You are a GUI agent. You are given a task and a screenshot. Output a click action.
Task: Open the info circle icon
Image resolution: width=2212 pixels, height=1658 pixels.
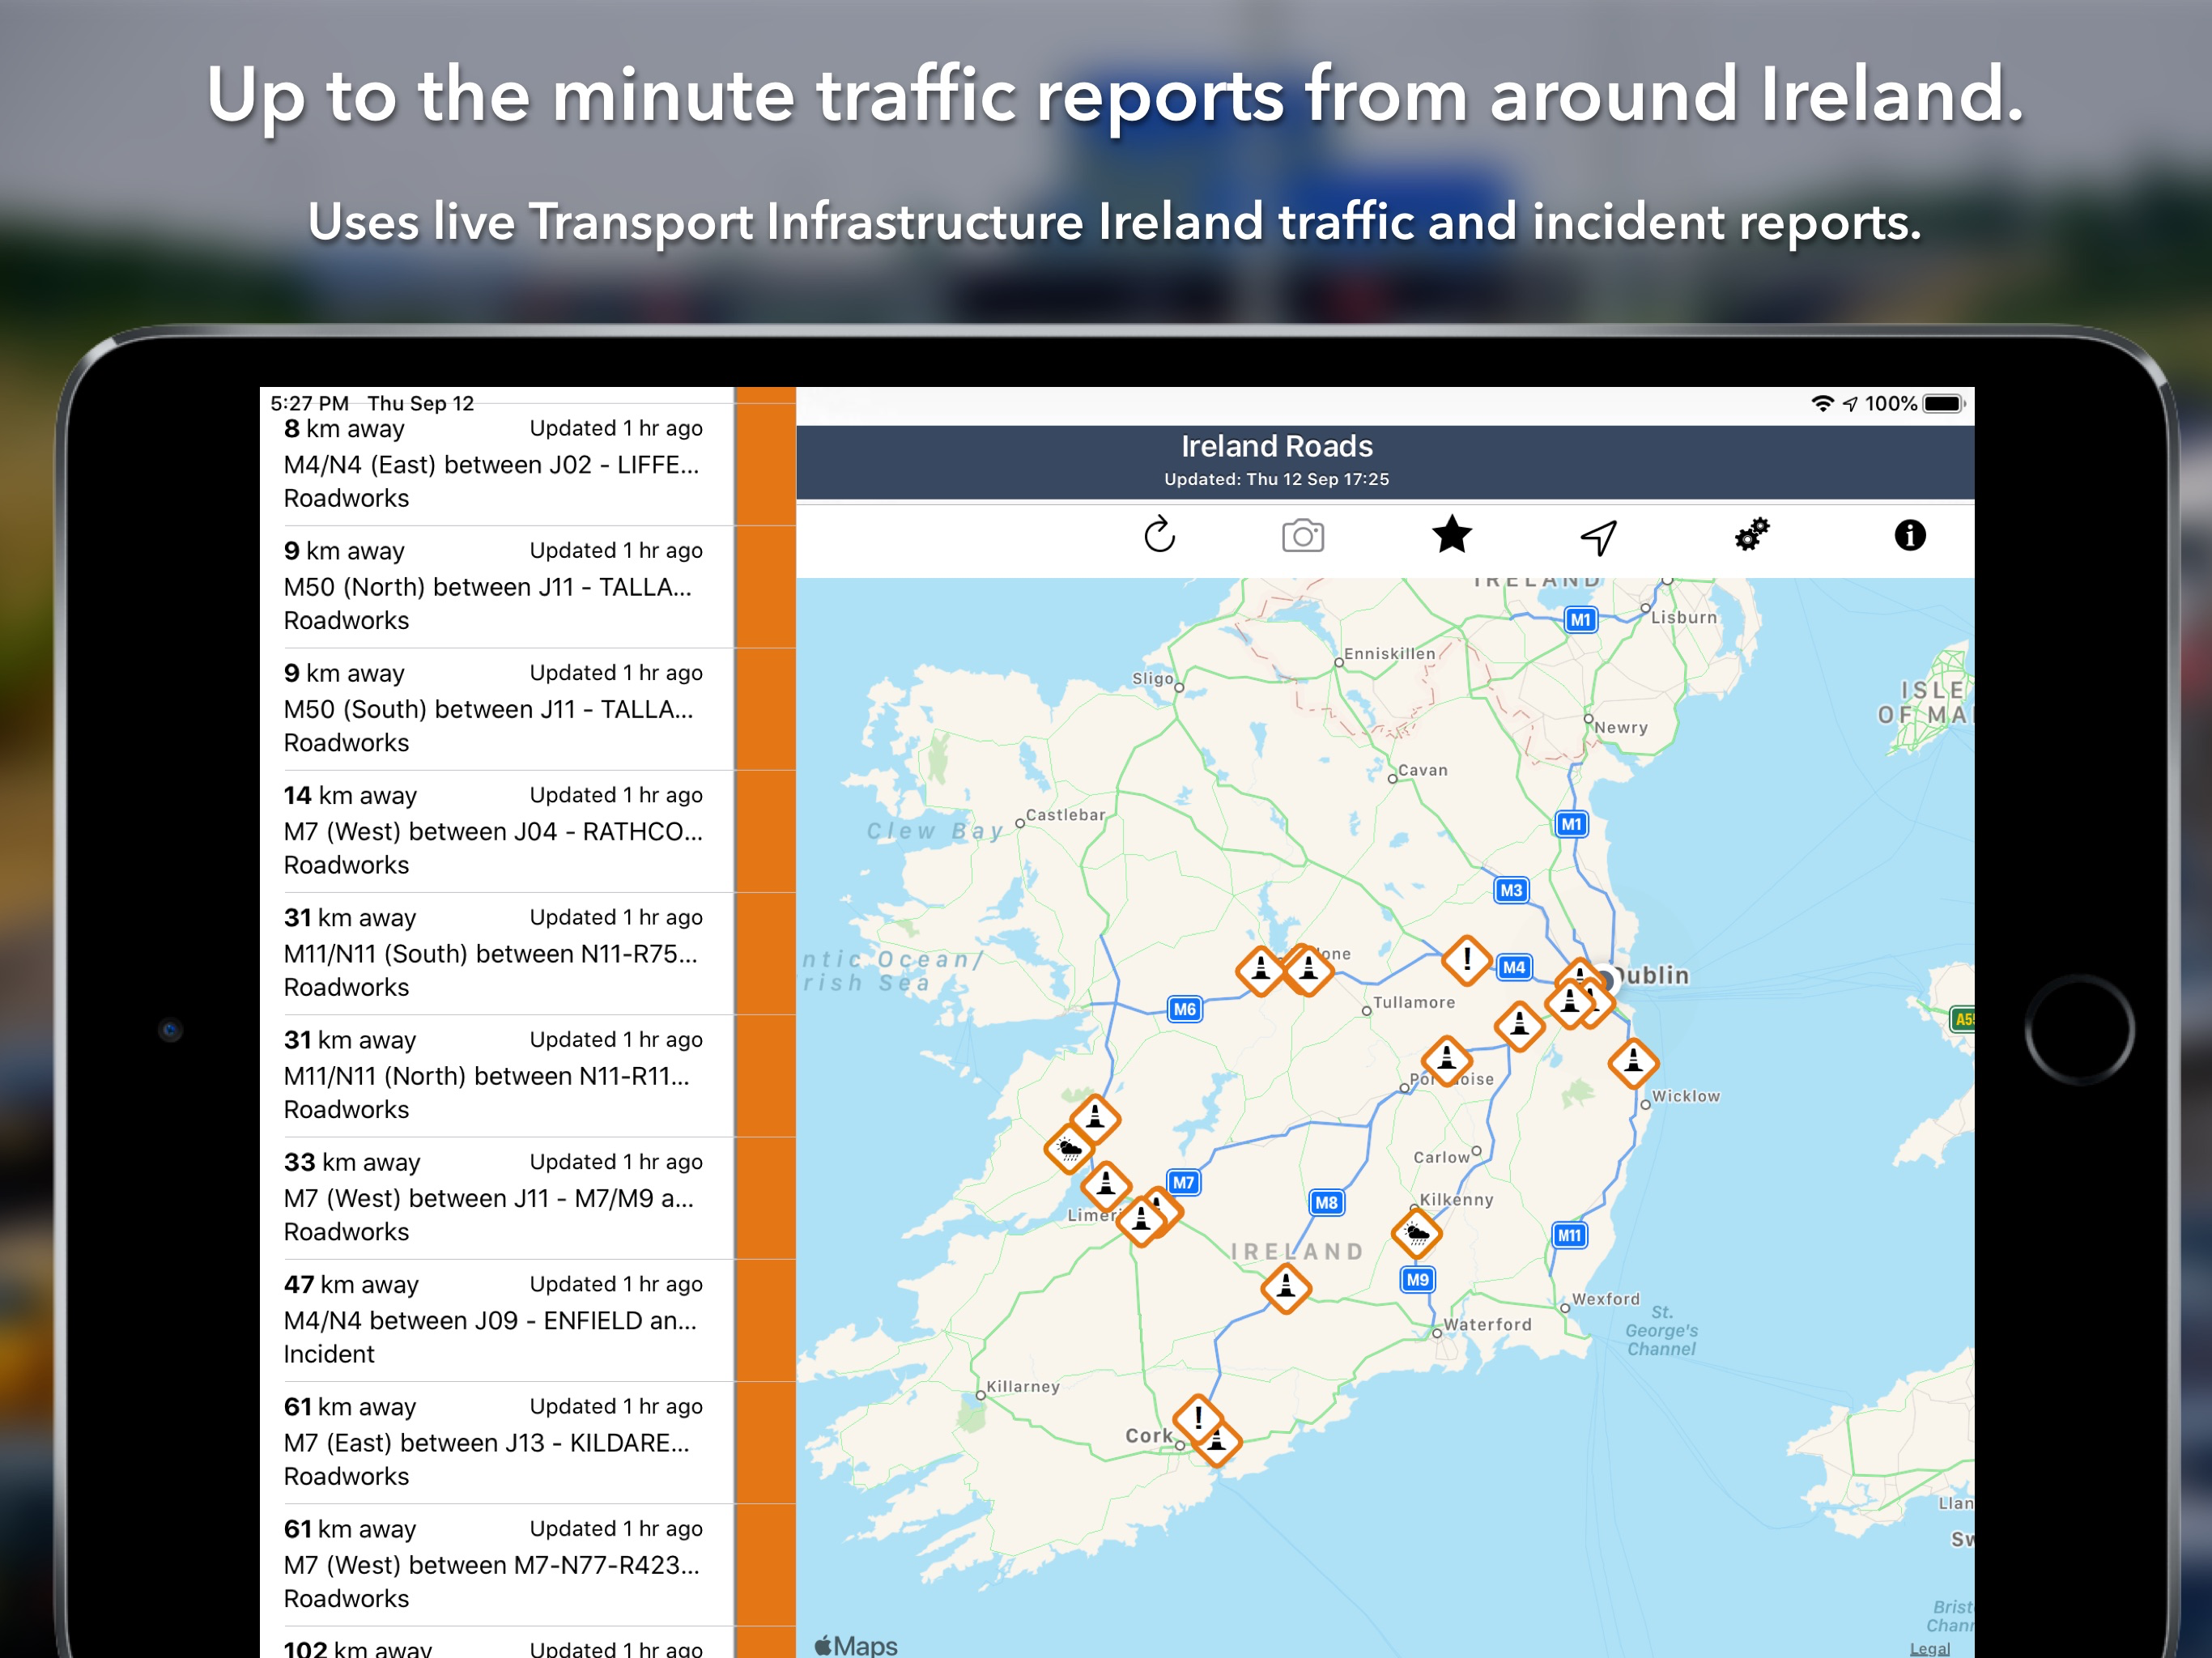(1910, 535)
